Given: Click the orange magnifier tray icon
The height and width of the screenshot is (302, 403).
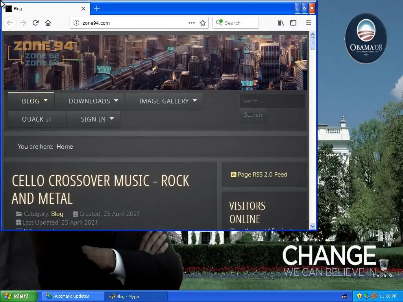Looking at the screenshot, I should (374, 296).
